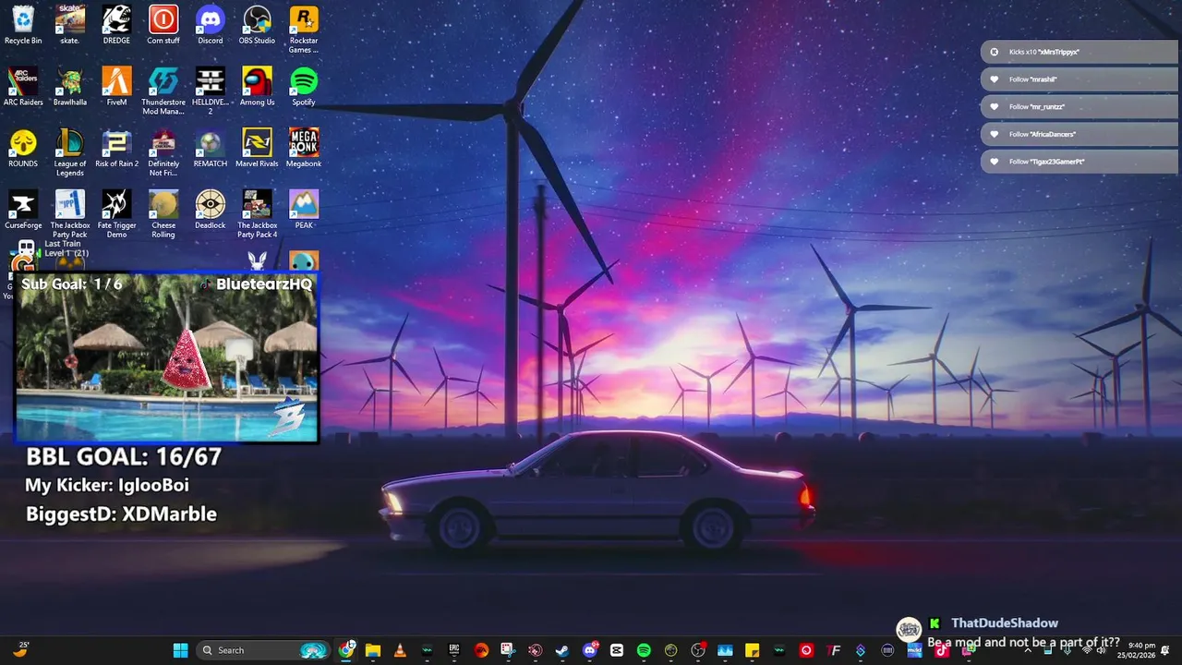Launch Risk of Rain 2 shortcut

coord(116,149)
